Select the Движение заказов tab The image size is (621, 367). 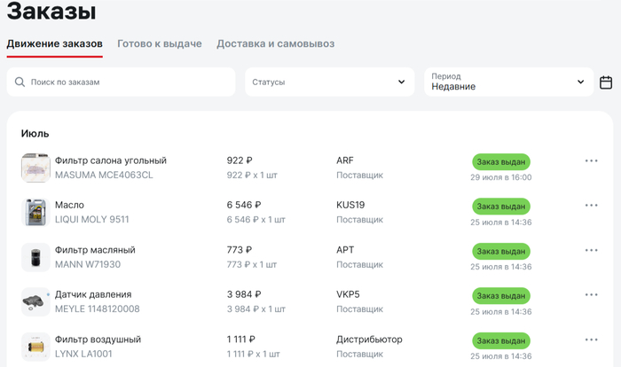(54, 43)
